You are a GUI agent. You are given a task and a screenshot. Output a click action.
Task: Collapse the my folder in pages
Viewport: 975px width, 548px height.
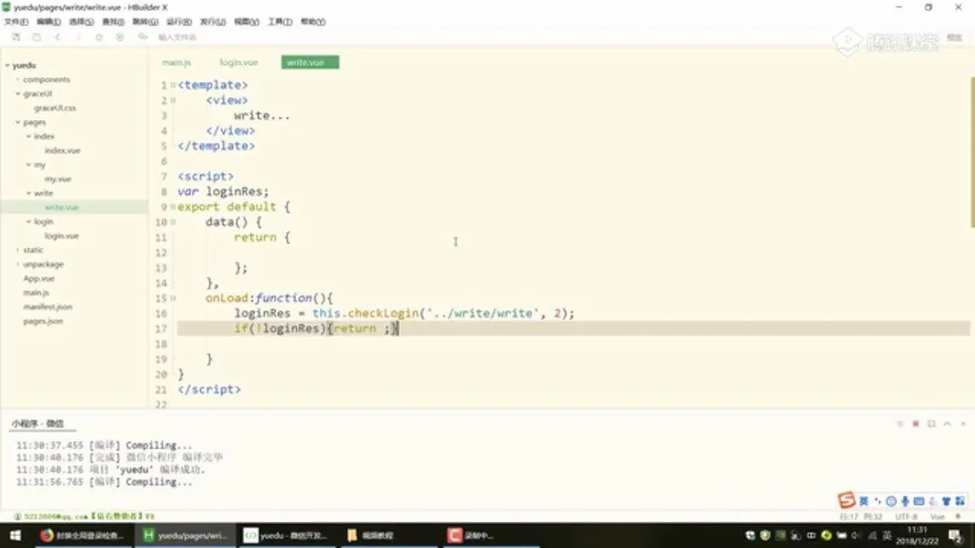[x=28, y=165]
